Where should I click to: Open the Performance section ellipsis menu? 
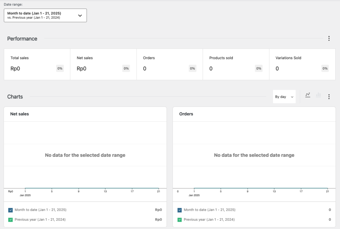(329, 38)
